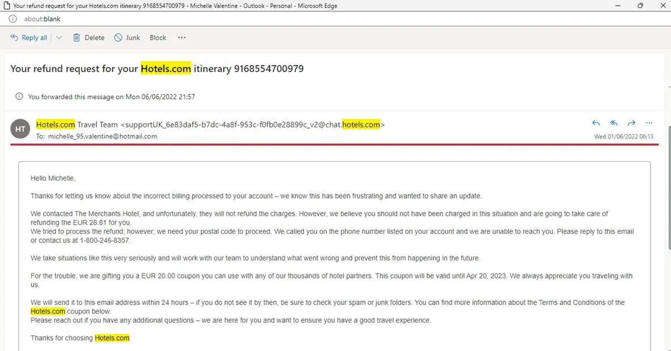
Task: Mark message as Junk
Action: (x=127, y=37)
